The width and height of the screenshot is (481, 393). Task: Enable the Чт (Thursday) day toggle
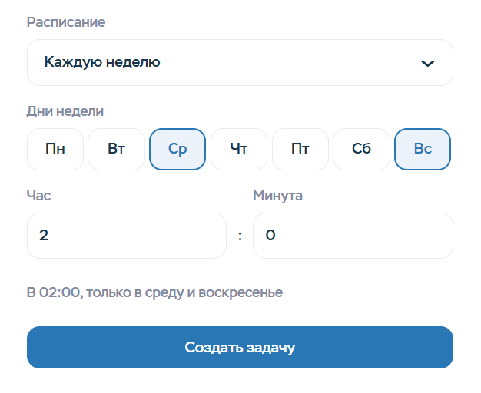point(239,149)
